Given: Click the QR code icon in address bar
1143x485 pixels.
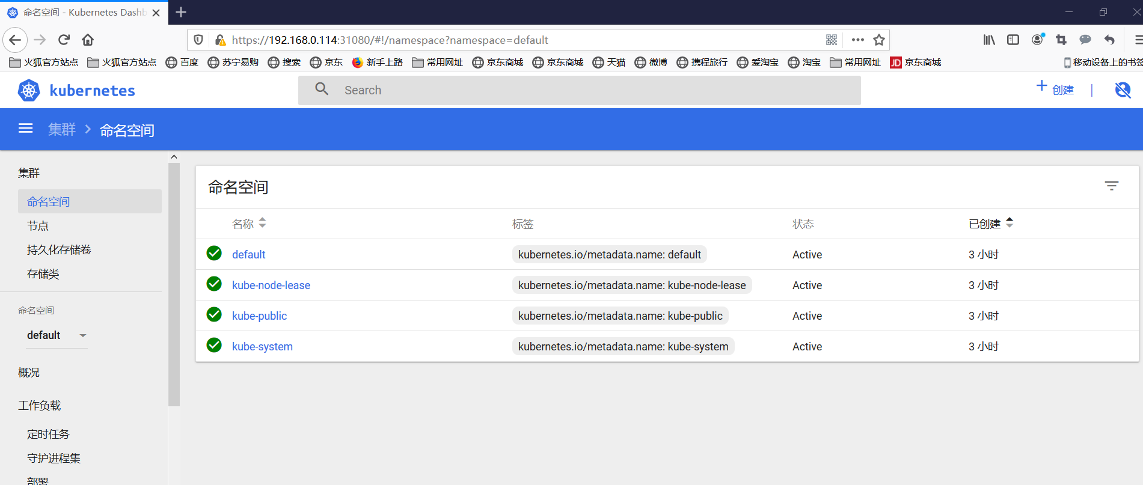Looking at the screenshot, I should (832, 40).
